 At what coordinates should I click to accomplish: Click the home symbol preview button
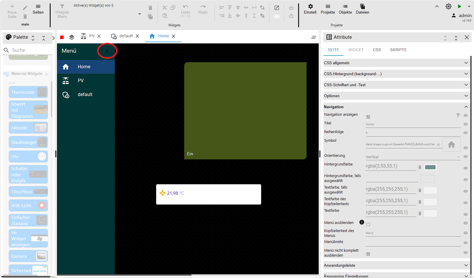[451, 144]
